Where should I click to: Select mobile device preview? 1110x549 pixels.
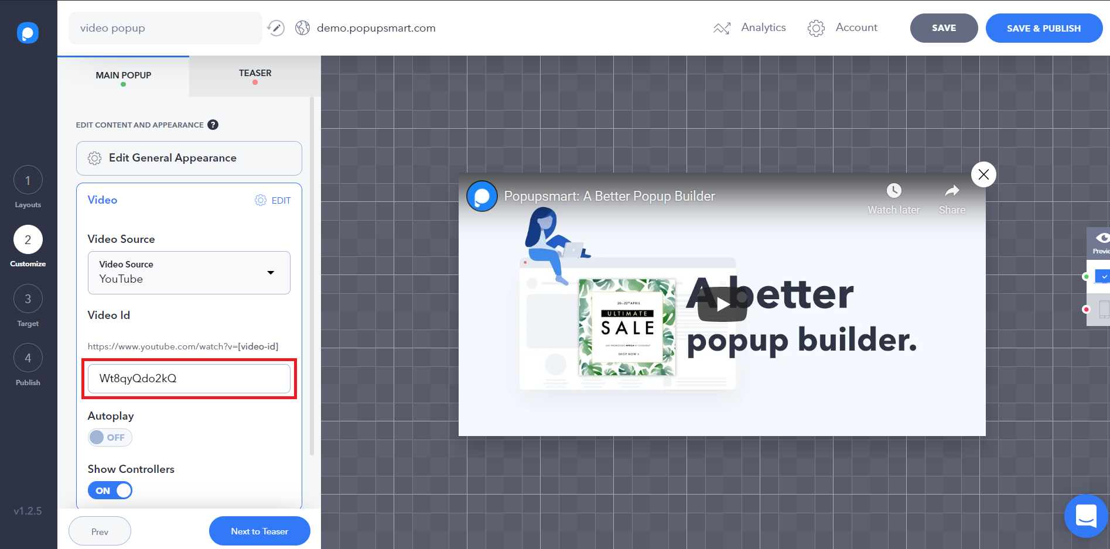click(1104, 309)
